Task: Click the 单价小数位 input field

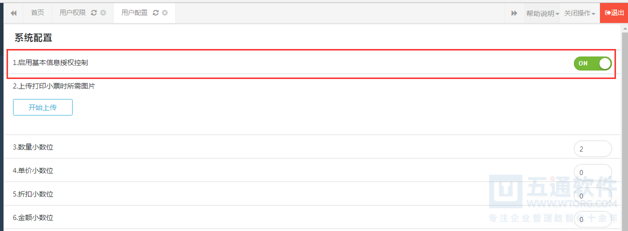Action: point(593,172)
